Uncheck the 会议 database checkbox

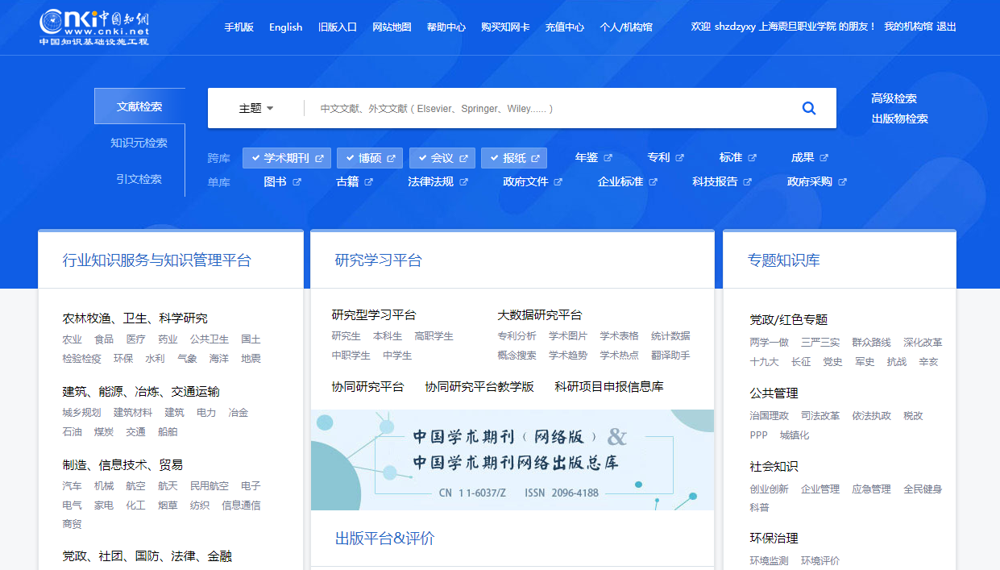click(422, 158)
